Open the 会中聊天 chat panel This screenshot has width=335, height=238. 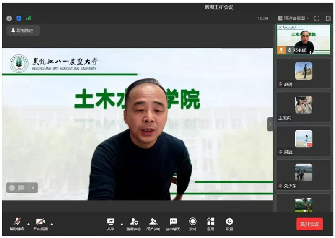173,224
